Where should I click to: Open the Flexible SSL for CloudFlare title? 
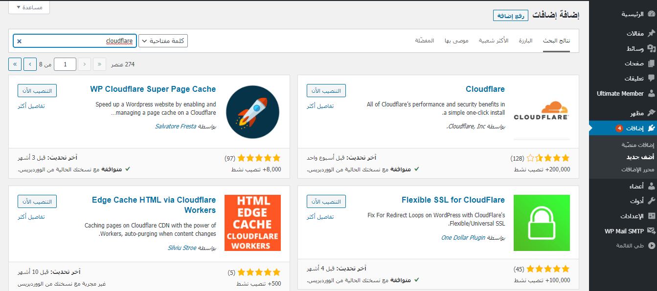453,200
